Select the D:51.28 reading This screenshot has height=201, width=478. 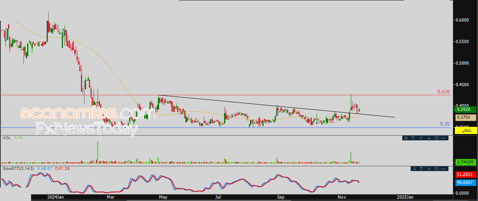[x=63, y=168]
